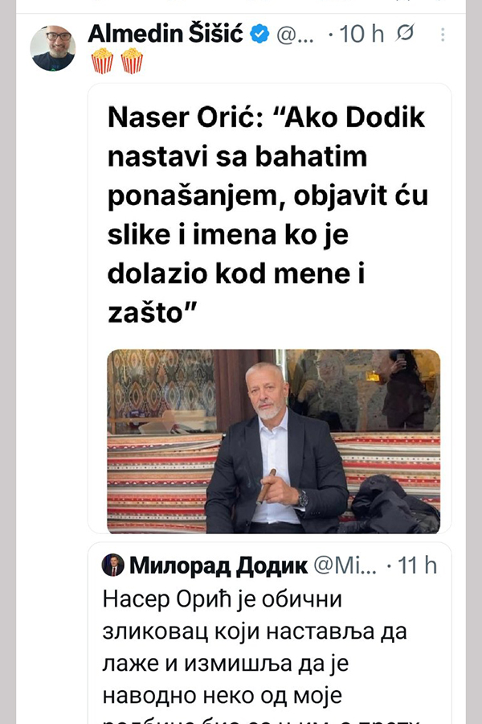Tap the second popcorn emoji

point(131,62)
